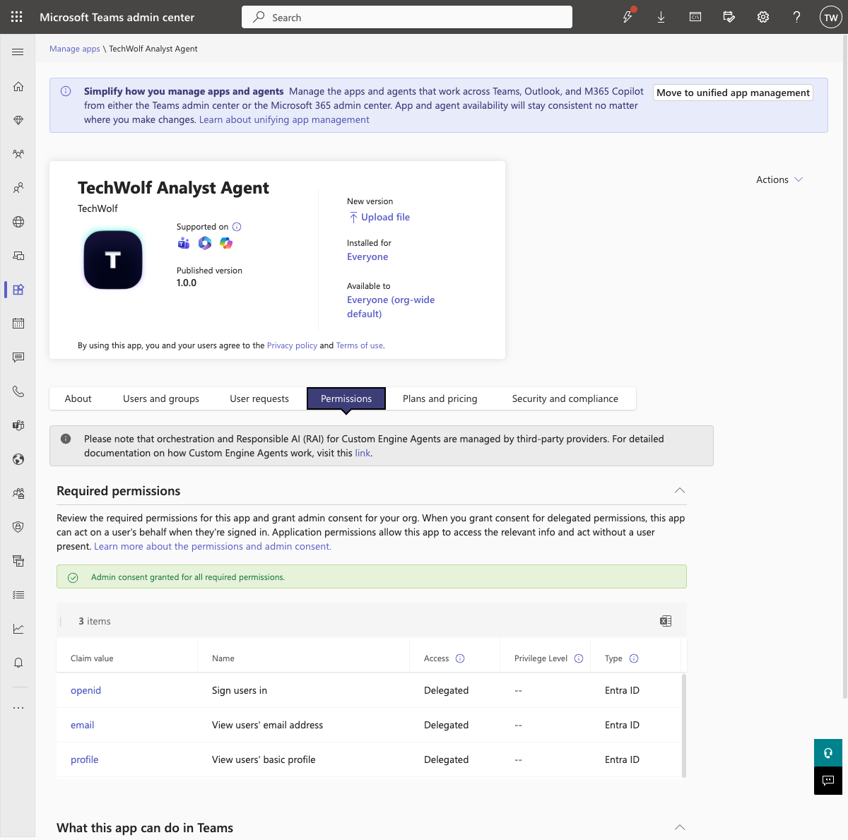This screenshot has height=840, width=848.
Task: Open the stacked archive box sidebar icon
Action: point(18,561)
